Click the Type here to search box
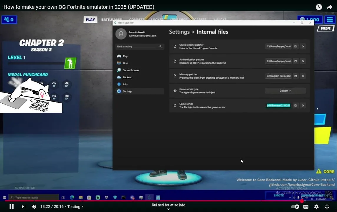The width and height of the screenshot is (337, 212). tap(34, 197)
